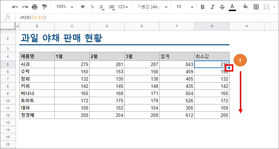Select column G header
Screen dimensions: 279x149
[212, 26]
